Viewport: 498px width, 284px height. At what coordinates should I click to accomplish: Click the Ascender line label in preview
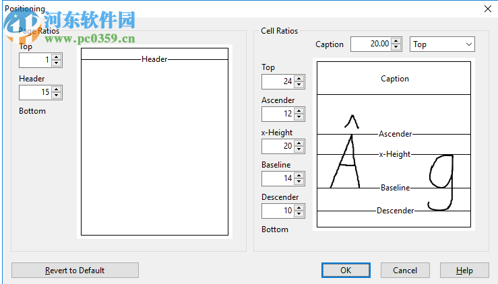point(395,134)
